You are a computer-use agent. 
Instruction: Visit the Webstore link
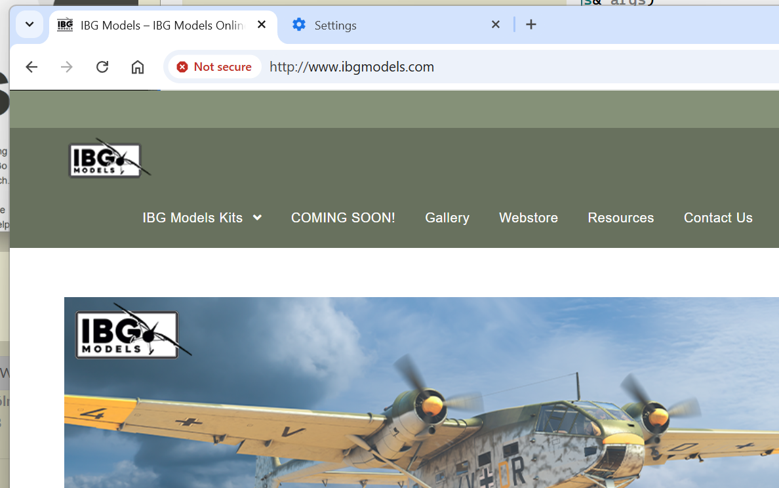[x=529, y=218]
